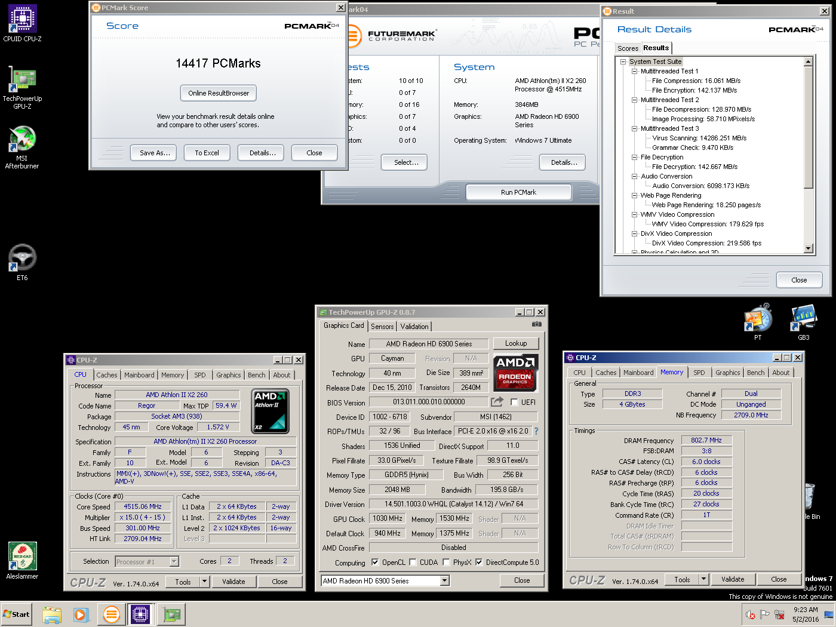Image resolution: width=836 pixels, height=627 pixels.
Task: Open the Processor #1 selection dropdown
Action: click(x=174, y=562)
